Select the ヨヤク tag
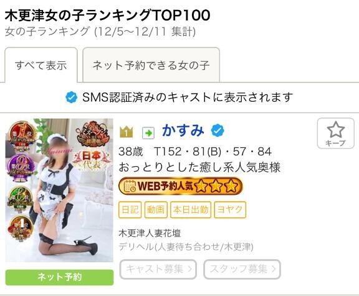 [230, 209]
